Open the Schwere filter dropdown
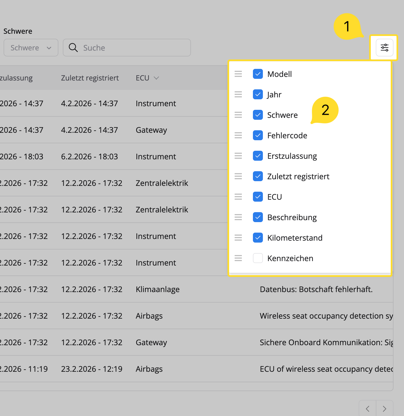This screenshot has height=416, width=404. click(31, 48)
